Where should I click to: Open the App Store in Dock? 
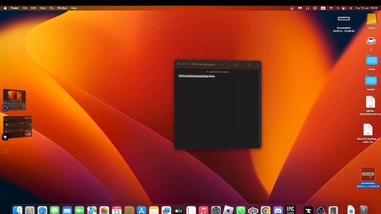pyautogui.click(x=142, y=210)
